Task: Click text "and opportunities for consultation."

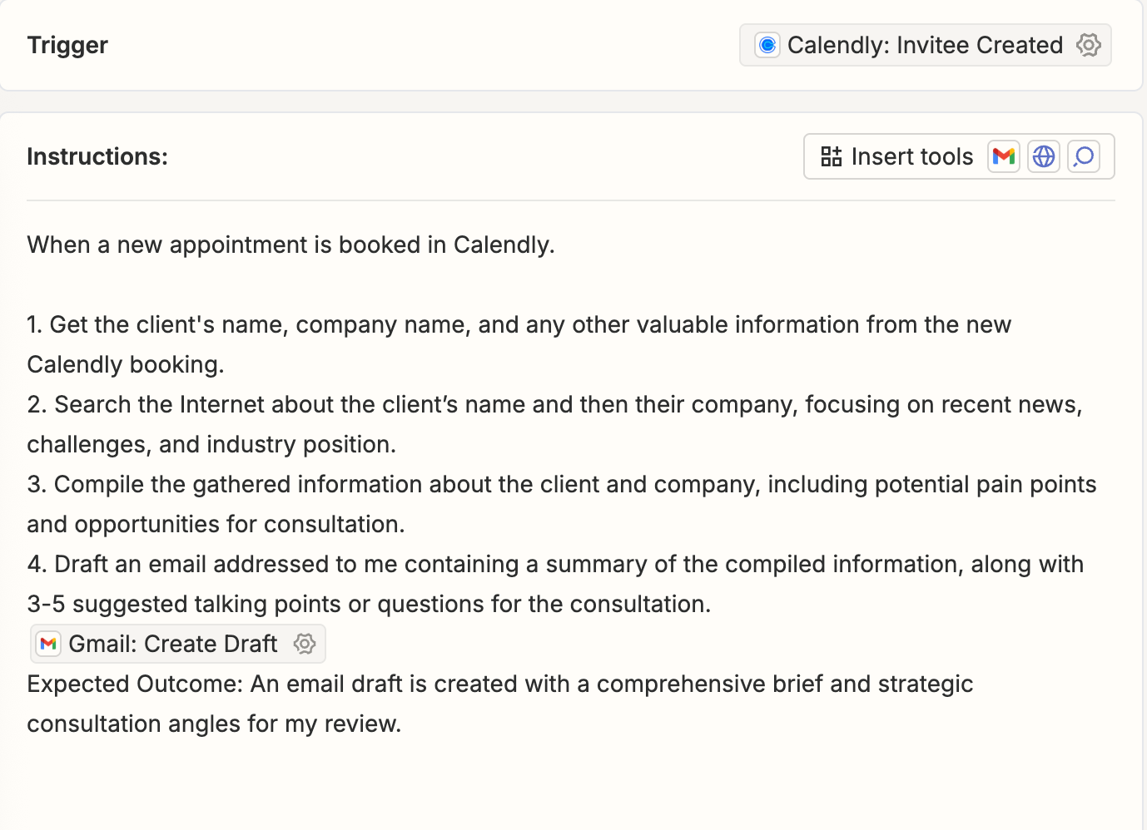Action: pyautogui.click(x=216, y=524)
